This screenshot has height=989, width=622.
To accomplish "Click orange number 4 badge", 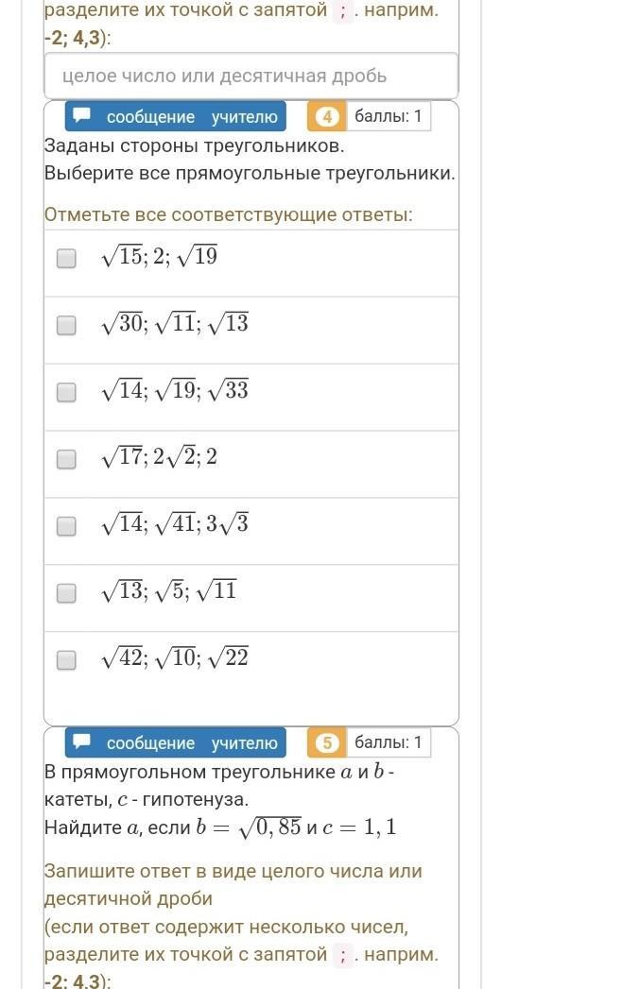I will (x=326, y=117).
